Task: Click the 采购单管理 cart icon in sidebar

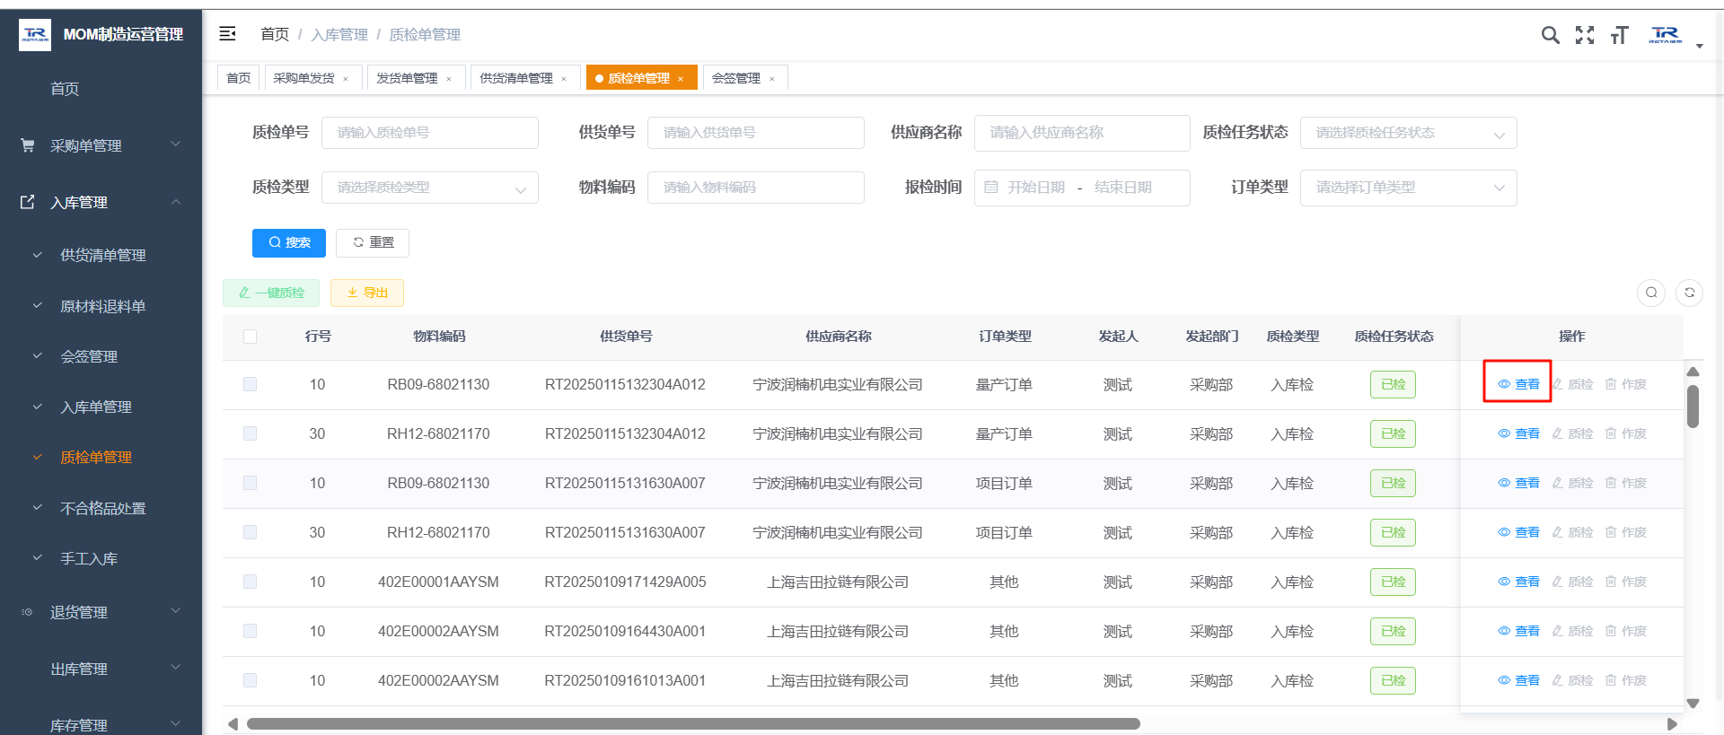Action: (28, 144)
